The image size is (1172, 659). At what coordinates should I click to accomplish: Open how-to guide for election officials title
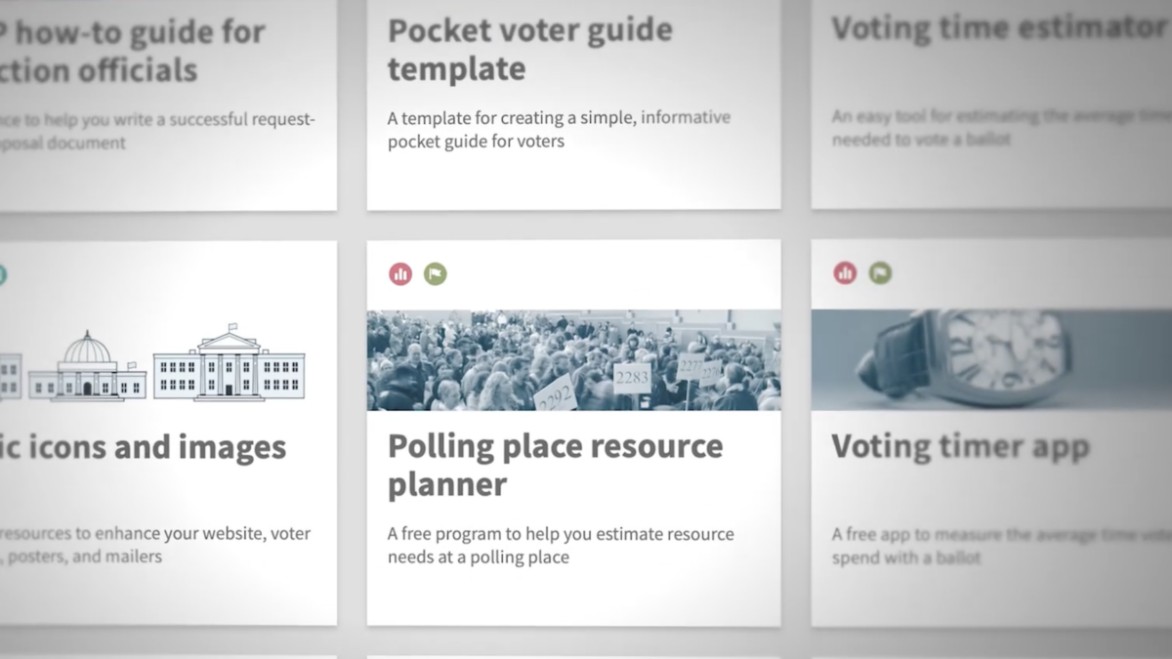[x=133, y=50]
